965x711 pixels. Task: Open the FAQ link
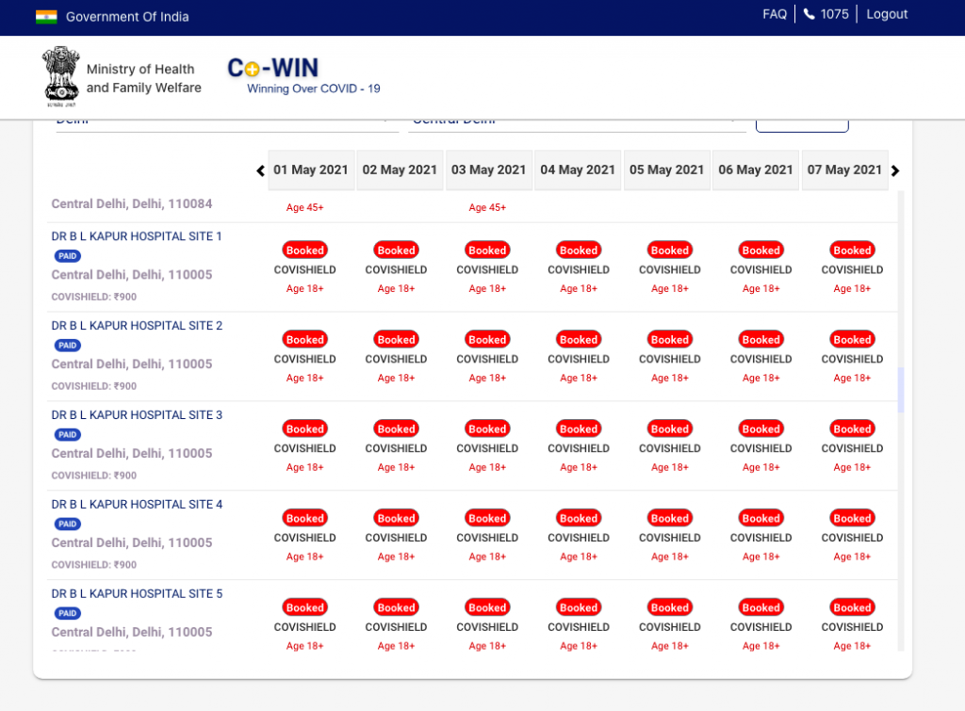pyautogui.click(x=775, y=14)
